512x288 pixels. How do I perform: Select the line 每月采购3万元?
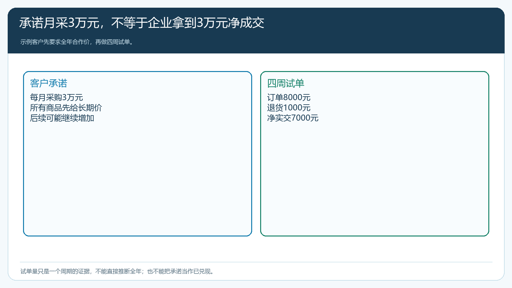(56, 97)
